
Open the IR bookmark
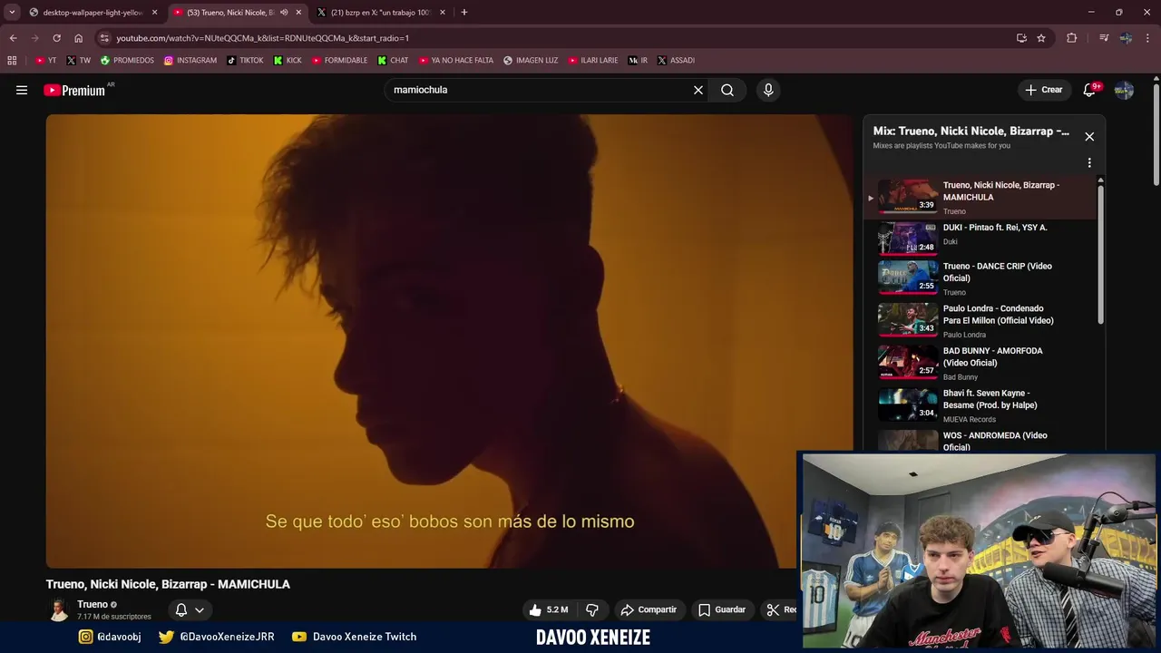pyautogui.click(x=639, y=61)
